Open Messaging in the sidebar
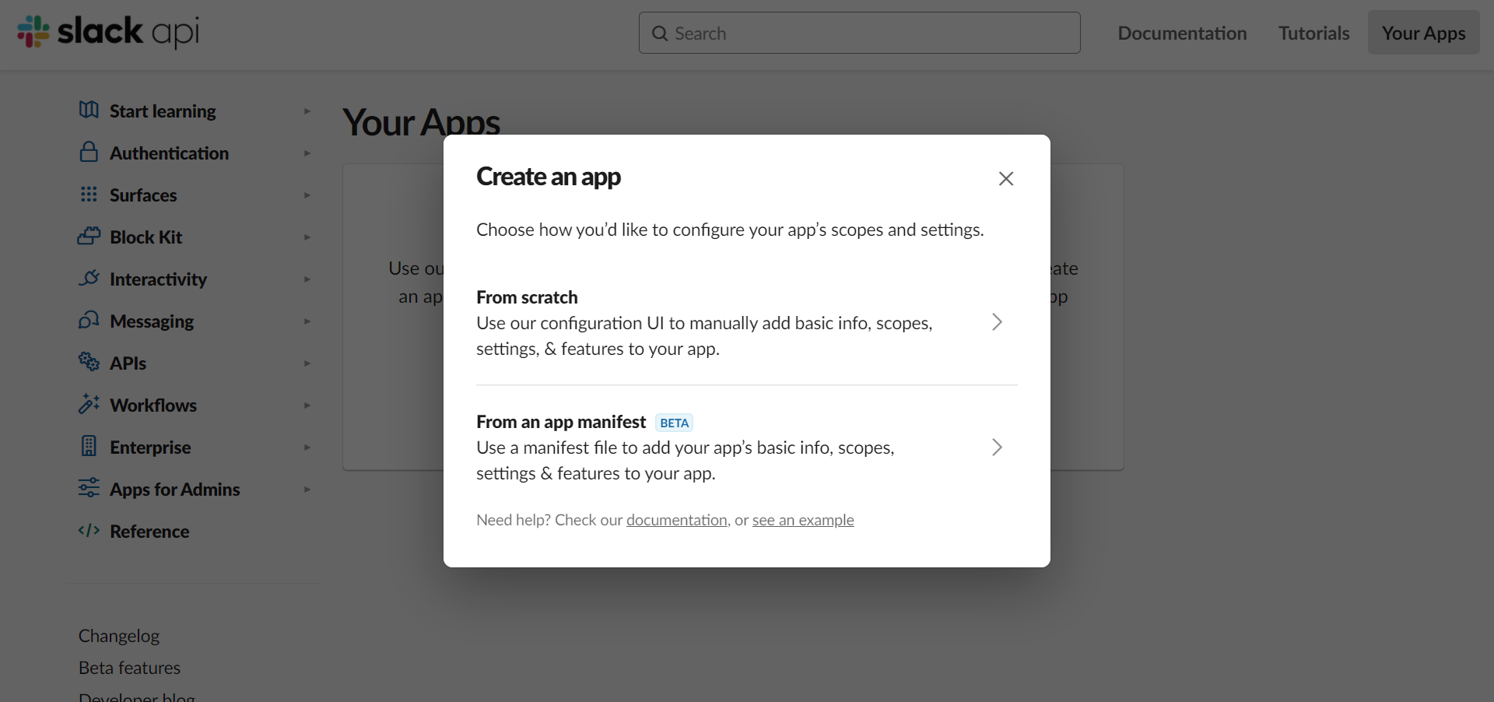This screenshot has height=702, width=1494. 152,321
